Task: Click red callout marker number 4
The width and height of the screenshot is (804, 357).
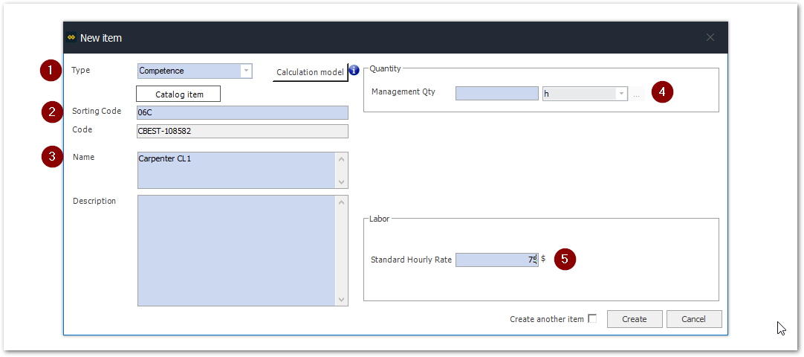Action: point(662,93)
